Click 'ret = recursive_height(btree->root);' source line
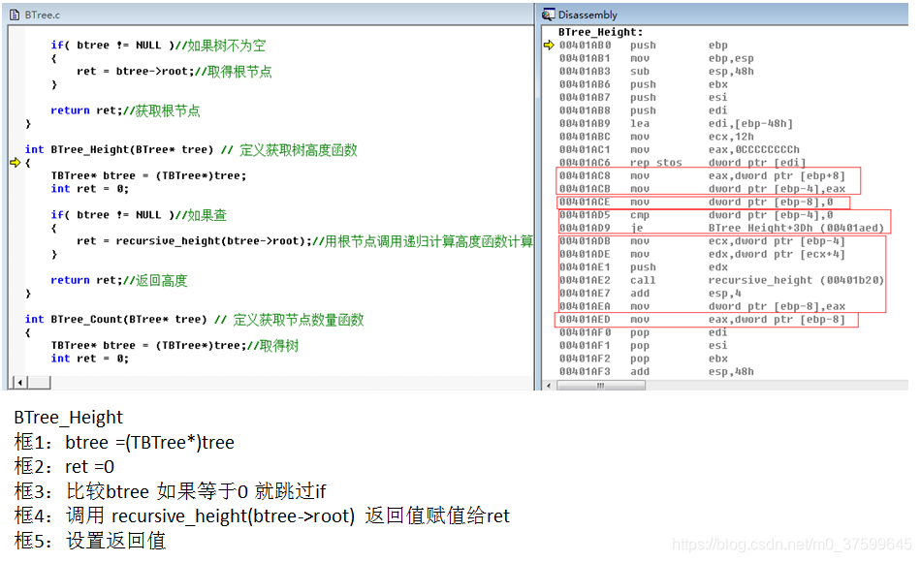The image size is (921, 562). click(304, 240)
